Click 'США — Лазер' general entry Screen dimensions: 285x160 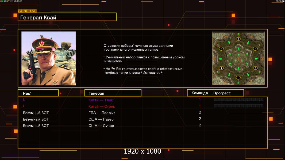pyautogui.click(x=101, y=119)
